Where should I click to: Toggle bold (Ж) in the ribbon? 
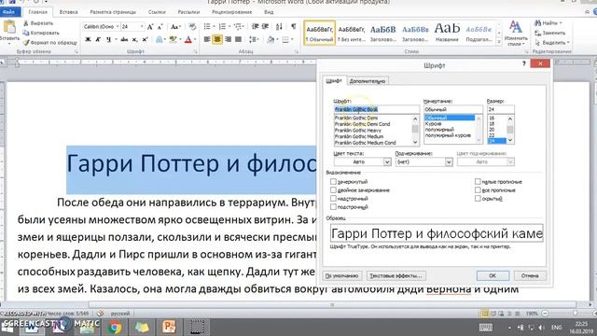coord(88,39)
